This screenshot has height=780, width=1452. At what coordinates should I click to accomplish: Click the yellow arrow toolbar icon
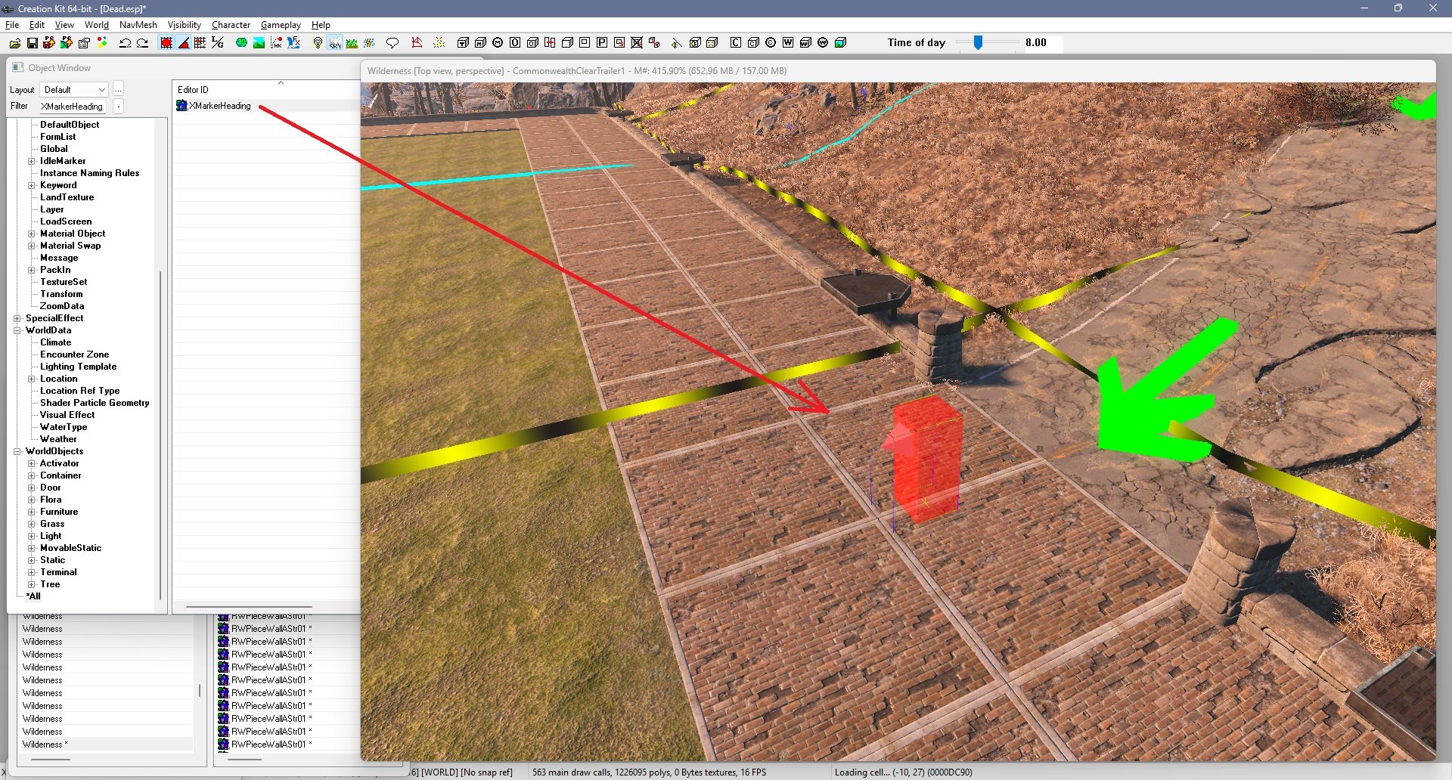click(676, 43)
